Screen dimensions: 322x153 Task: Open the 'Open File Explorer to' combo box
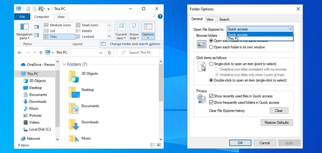(x=260, y=29)
